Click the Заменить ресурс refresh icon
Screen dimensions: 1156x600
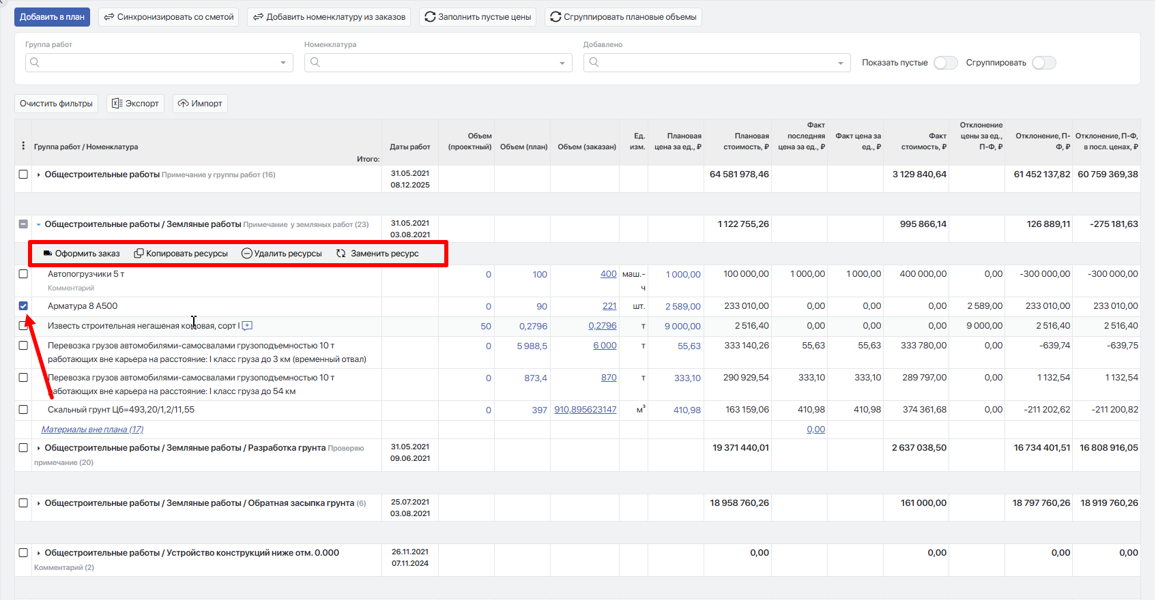(341, 254)
